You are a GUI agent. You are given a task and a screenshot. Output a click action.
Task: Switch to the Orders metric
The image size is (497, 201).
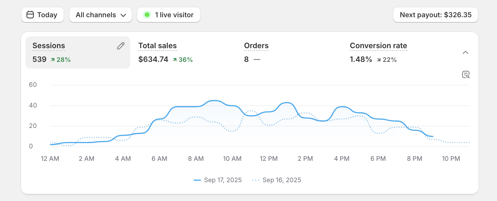click(x=256, y=46)
